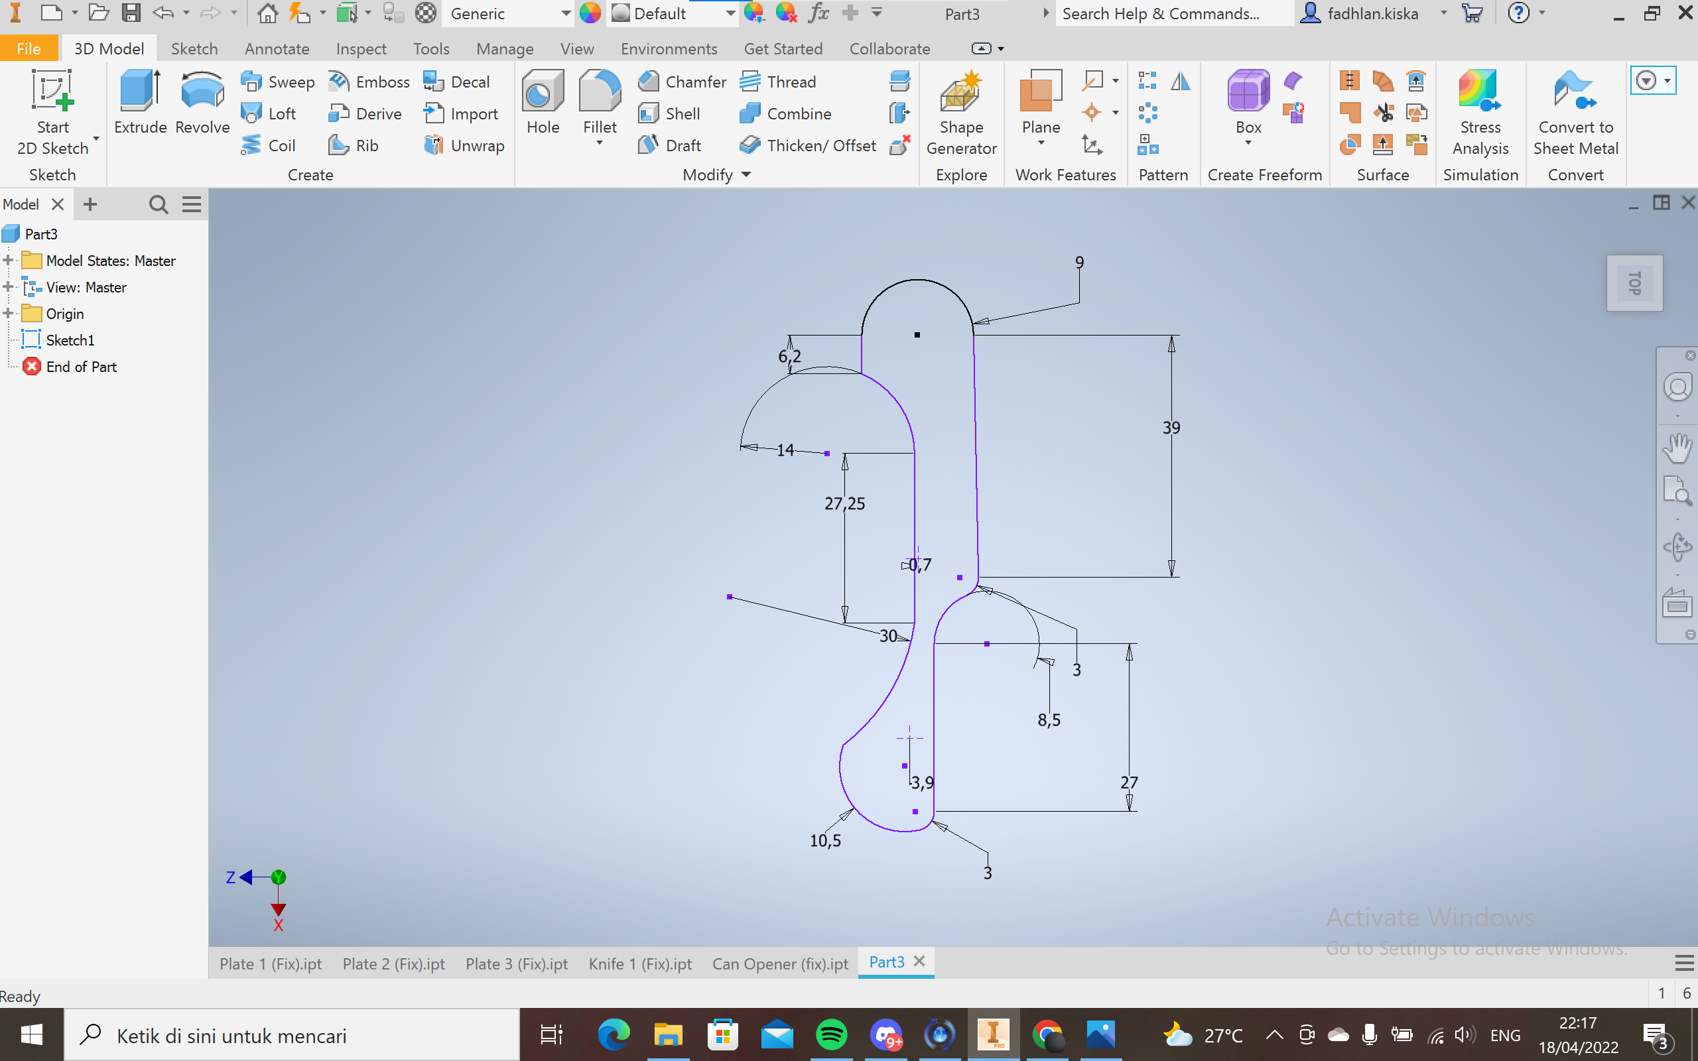The image size is (1698, 1061).
Task: Expand Model States: Master node
Action: pyautogui.click(x=9, y=261)
